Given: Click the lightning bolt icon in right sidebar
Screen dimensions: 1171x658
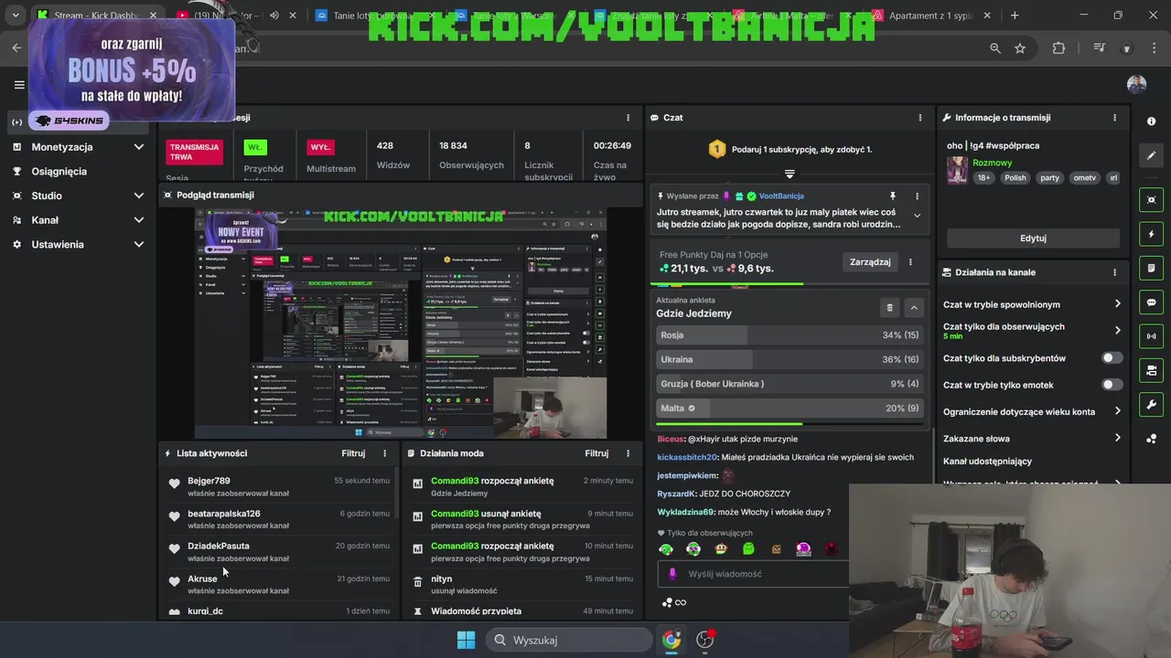Looking at the screenshot, I should coord(1151,234).
